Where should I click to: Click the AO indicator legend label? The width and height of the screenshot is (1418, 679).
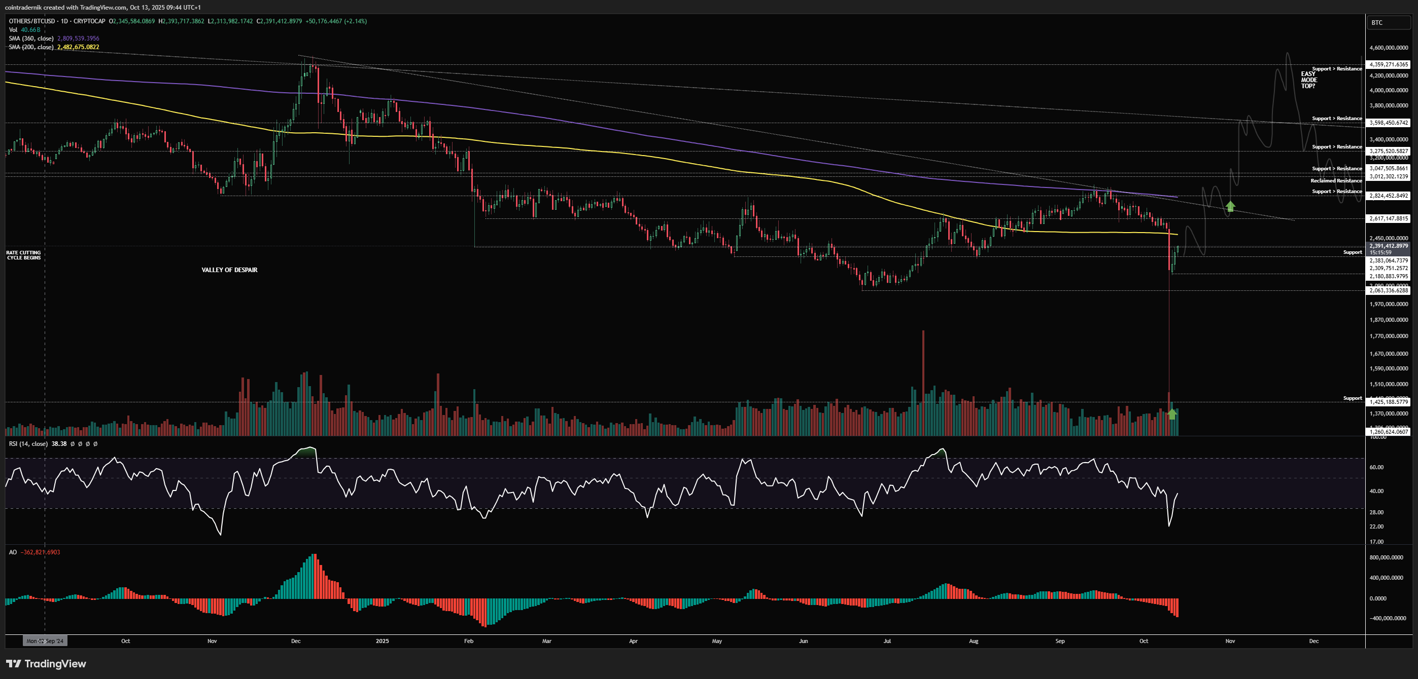tap(13, 552)
